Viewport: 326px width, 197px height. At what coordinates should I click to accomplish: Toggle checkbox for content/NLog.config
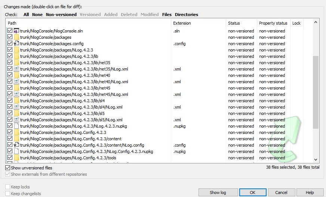(10, 145)
